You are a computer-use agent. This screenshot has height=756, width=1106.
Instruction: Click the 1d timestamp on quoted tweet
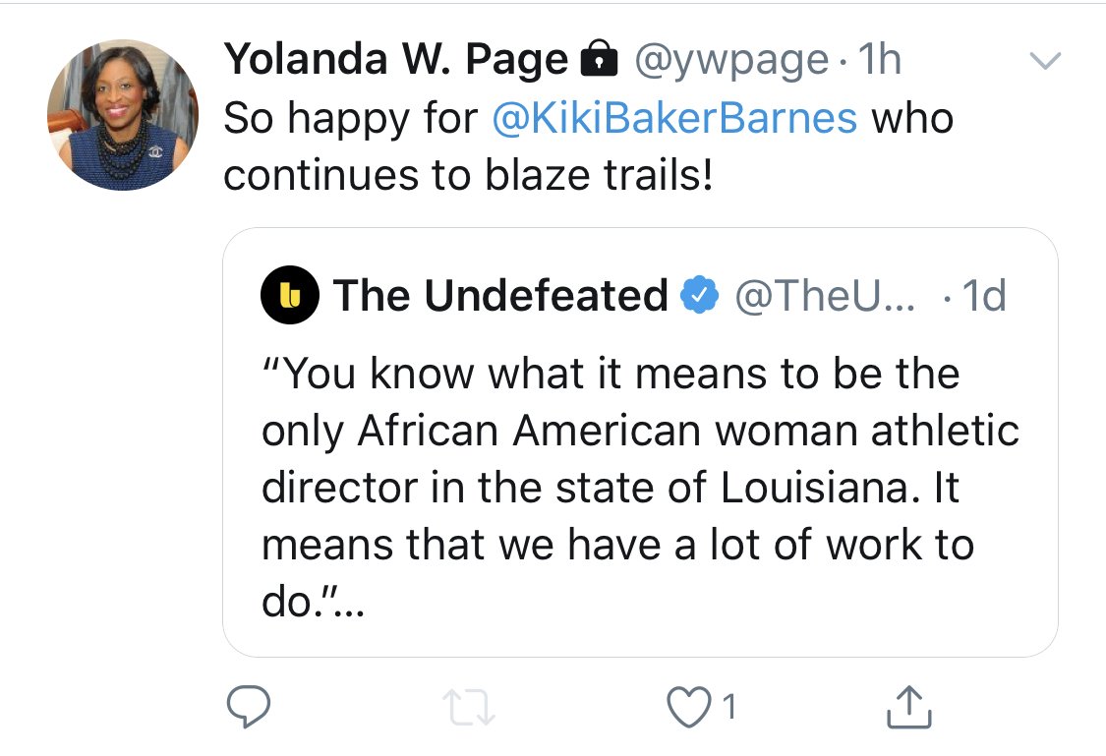984,296
